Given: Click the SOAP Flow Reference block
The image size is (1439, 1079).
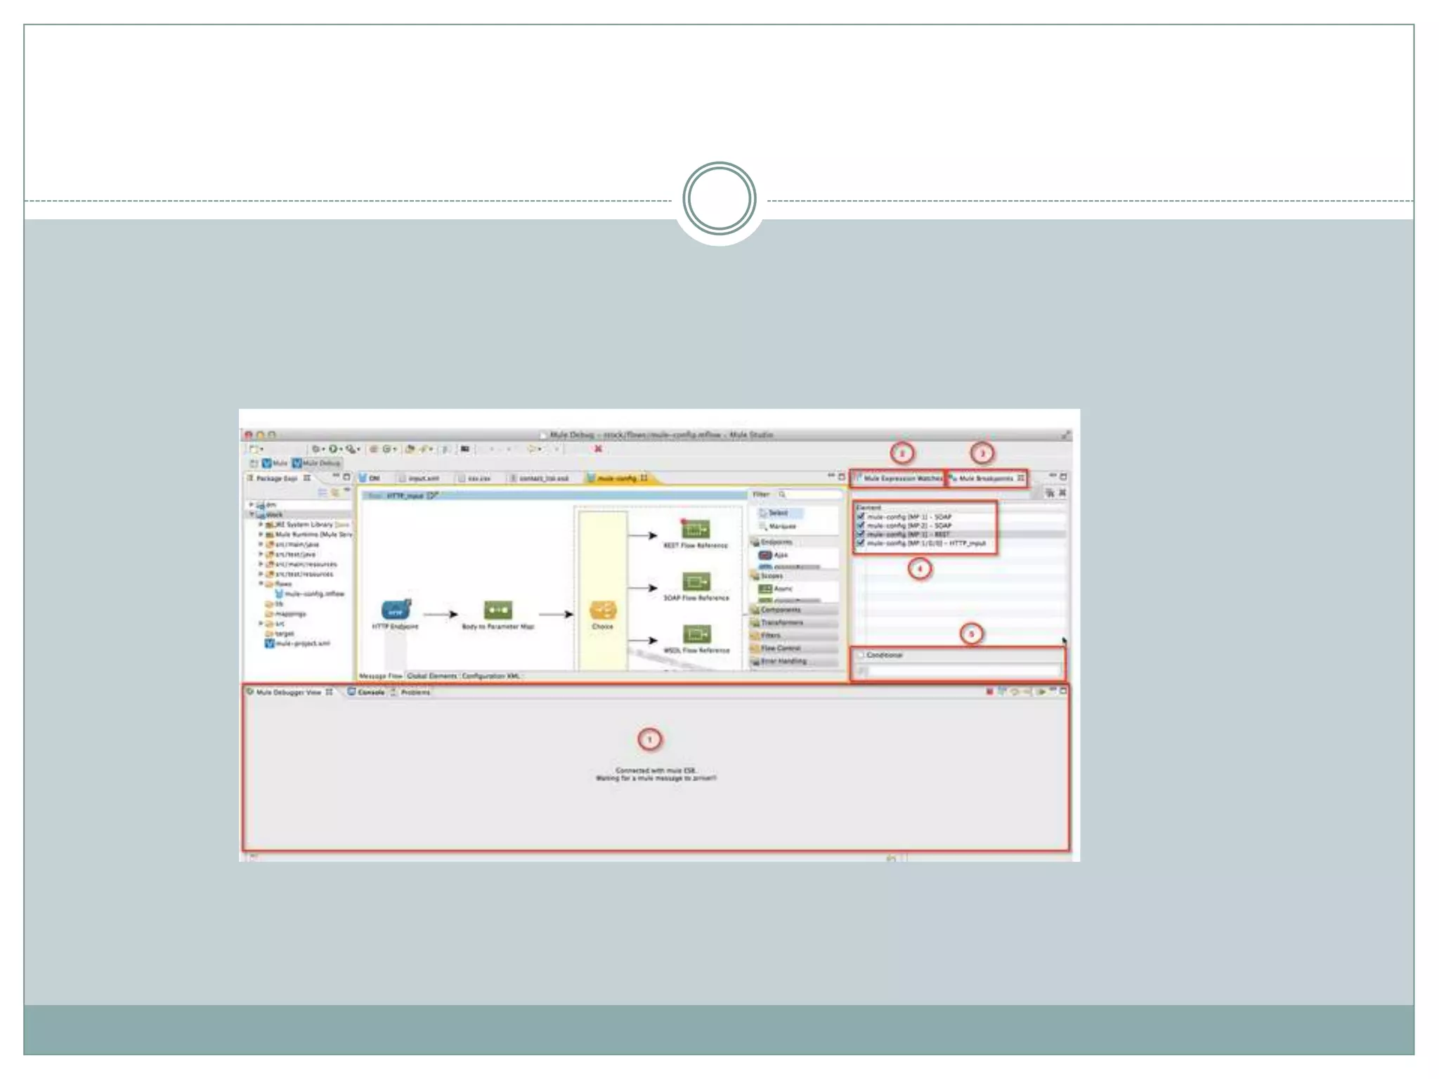Looking at the screenshot, I should [696, 582].
